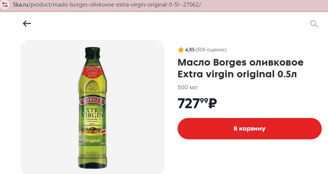
Task: Open the (505 оценок) reviews count
Action: (211, 50)
